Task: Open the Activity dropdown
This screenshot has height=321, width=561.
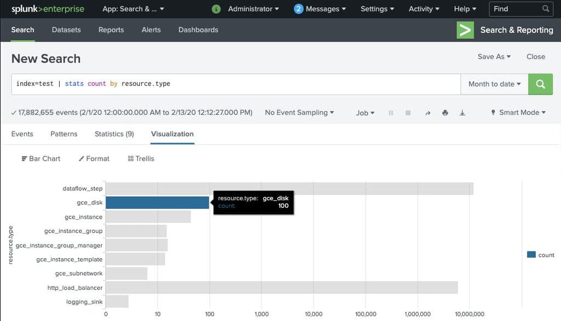Action: 424,9
